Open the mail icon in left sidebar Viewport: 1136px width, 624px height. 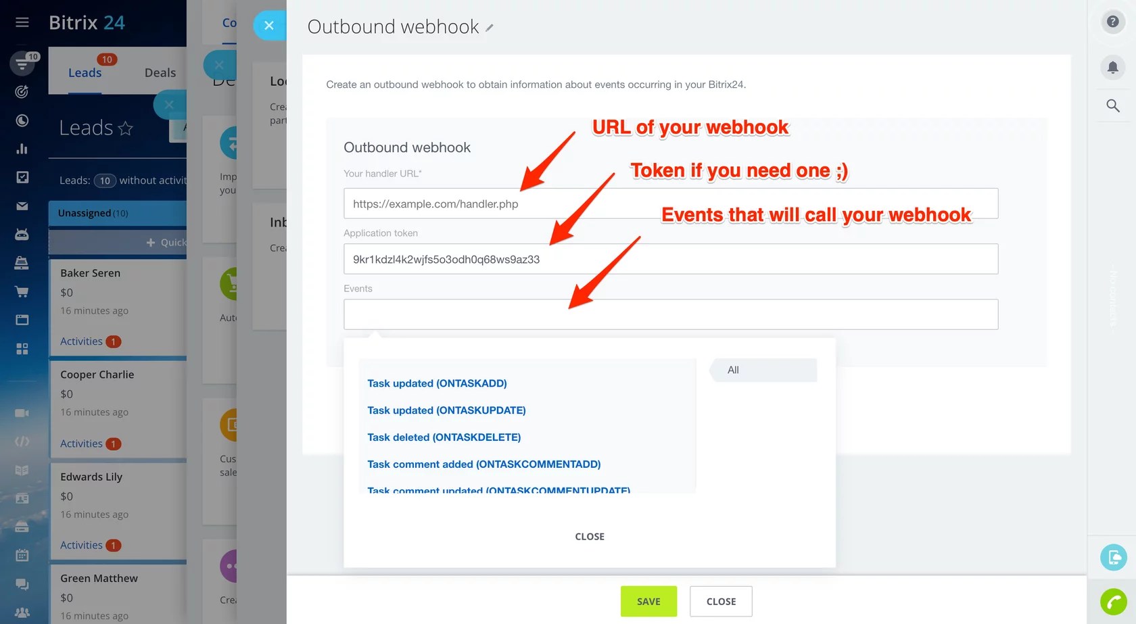click(22, 206)
